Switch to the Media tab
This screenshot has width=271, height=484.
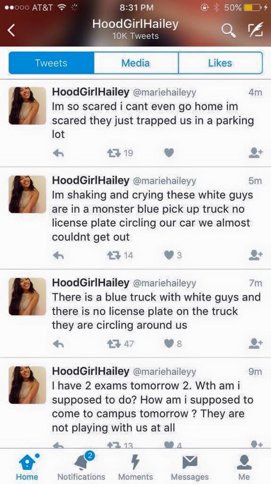135,63
